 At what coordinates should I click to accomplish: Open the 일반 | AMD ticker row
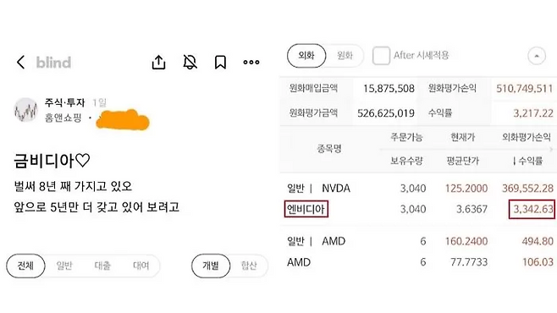316,241
